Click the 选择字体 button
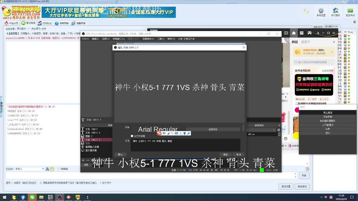Screen dimensions: 358x201 tap(213, 130)
